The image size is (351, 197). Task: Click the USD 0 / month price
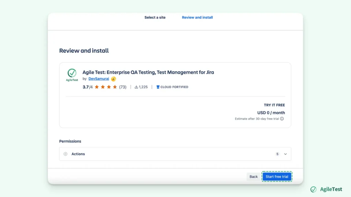pyautogui.click(x=271, y=113)
